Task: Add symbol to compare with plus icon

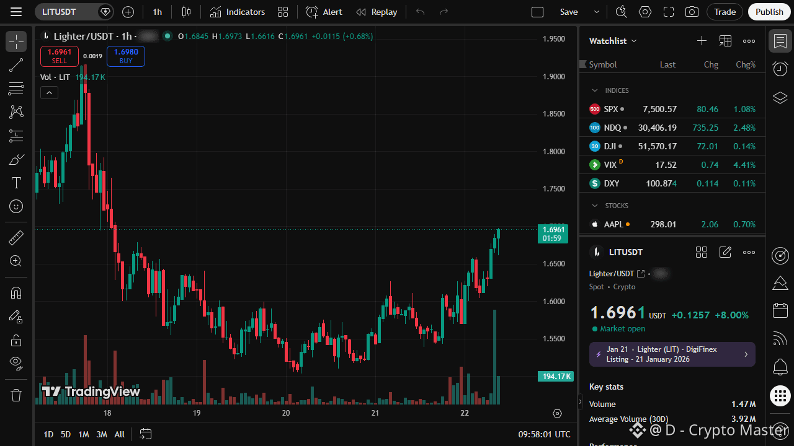Action: (x=128, y=12)
